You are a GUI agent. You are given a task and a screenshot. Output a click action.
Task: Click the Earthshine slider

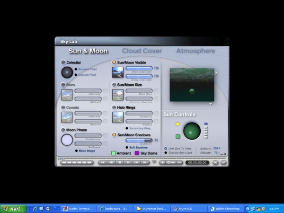pyautogui.click(x=88, y=136)
